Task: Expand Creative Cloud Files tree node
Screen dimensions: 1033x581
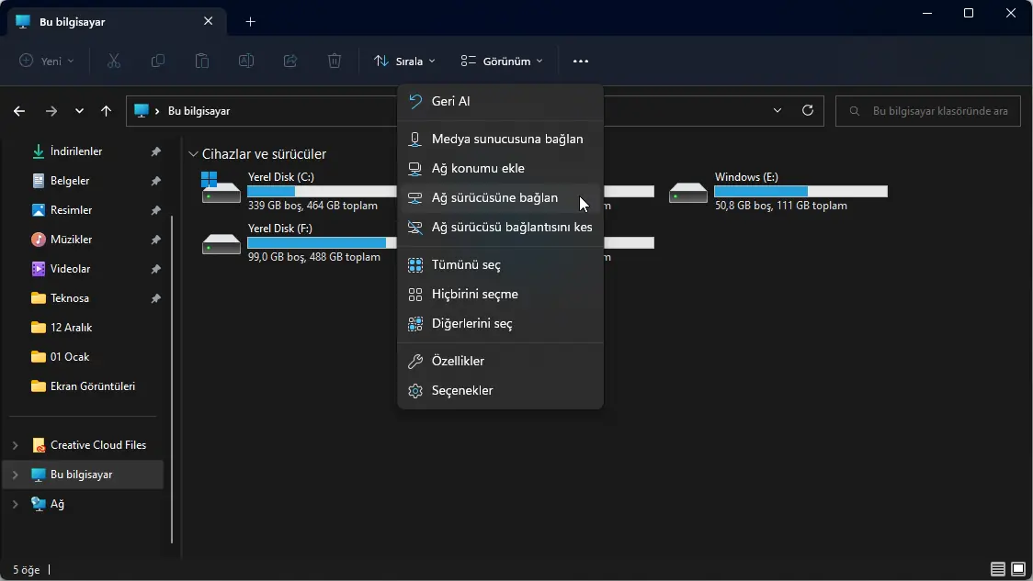Action: 15,445
